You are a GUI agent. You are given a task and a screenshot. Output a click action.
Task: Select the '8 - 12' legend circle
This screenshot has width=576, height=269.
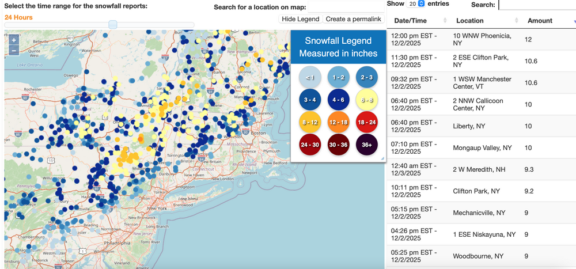(310, 123)
